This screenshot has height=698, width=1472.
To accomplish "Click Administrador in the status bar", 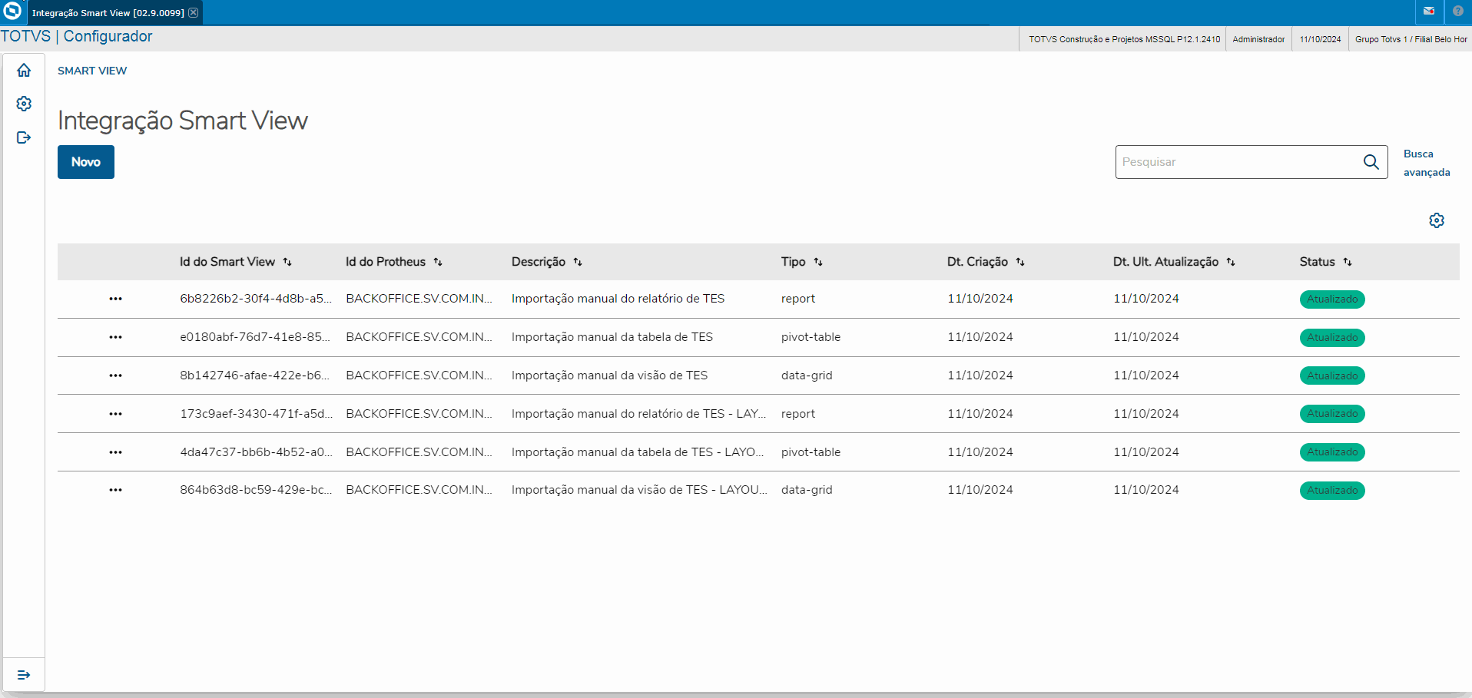I will (x=1258, y=39).
